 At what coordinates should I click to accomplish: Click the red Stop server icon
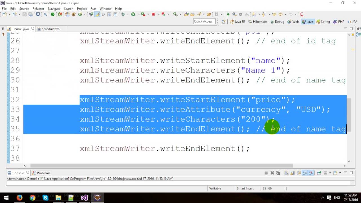[x=153, y=14]
